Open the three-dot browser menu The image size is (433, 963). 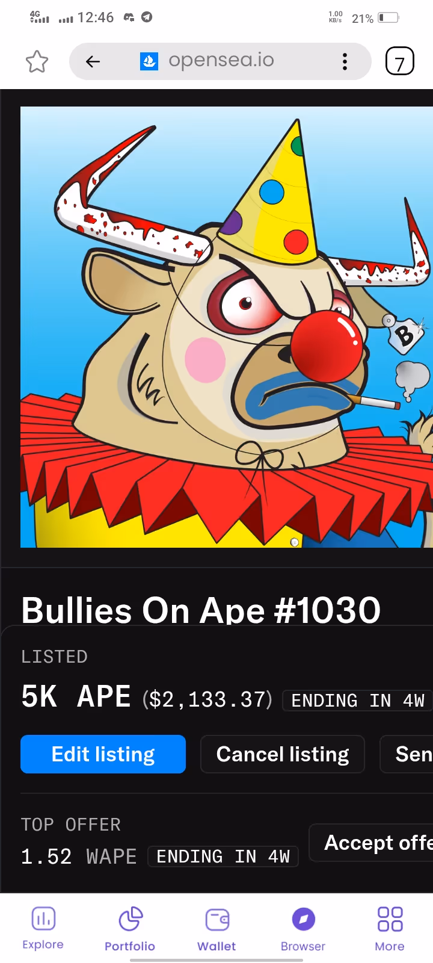point(345,61)
